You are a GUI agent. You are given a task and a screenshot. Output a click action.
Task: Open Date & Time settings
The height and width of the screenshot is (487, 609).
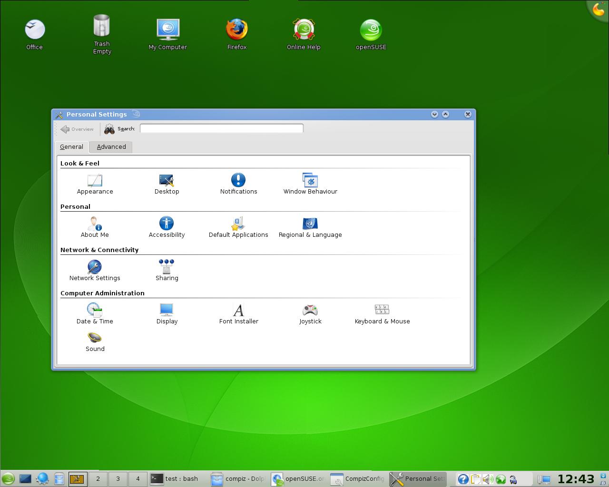[x=95, y=314]
